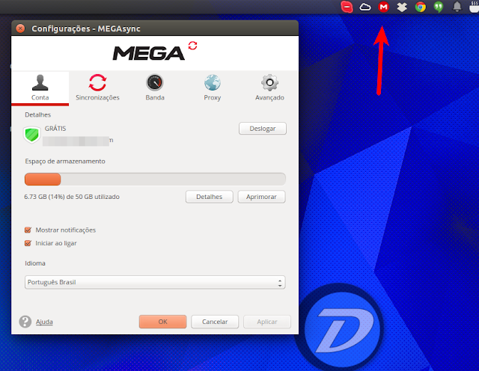Image resolution: width=479 pixels, height=371 pixels.
Task: Click the coffee cup icon in top panel
Action: [x=474, y=7]
